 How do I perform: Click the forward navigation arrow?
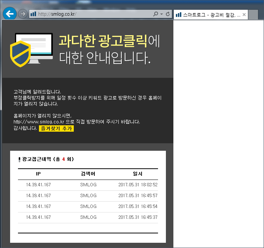click(x=23, y=14)
